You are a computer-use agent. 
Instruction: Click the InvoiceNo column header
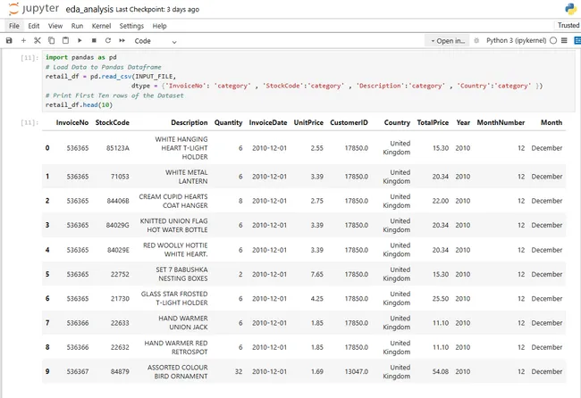point(72,122)
